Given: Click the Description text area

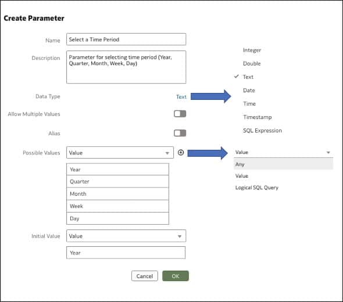Looking at the screenshot, I should click(126, 67).
